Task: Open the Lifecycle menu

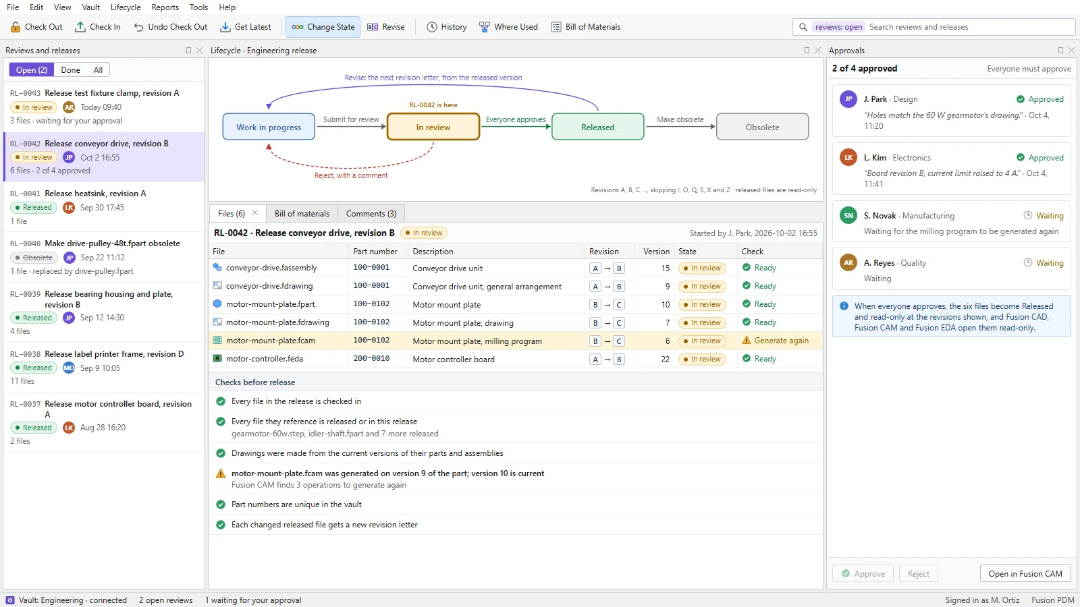Action: (126, 7)
